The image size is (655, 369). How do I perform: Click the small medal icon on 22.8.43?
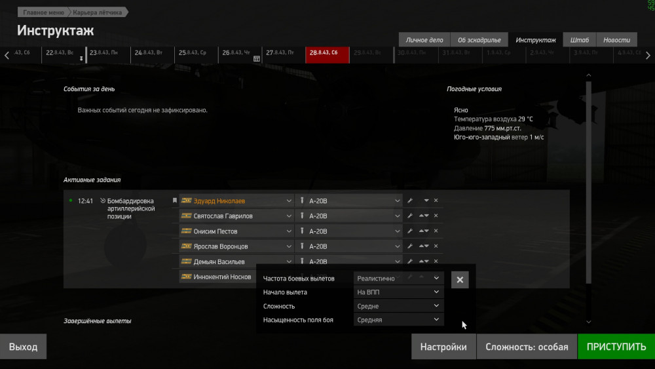tap(81, 58)
